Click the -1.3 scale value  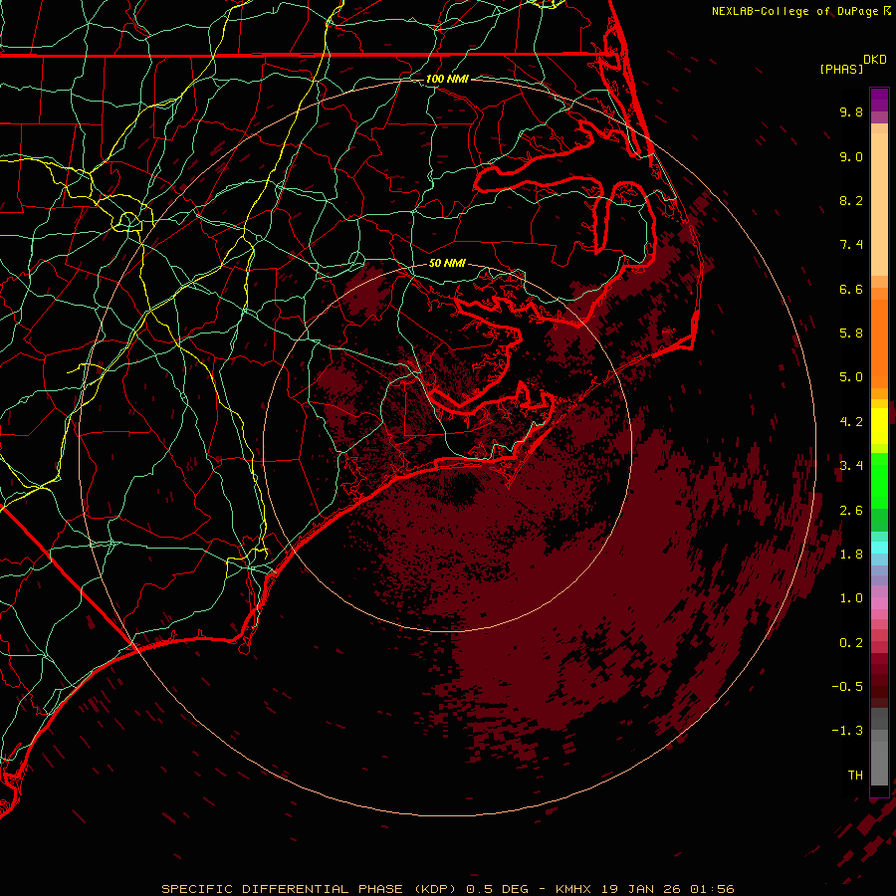point(847,731)
